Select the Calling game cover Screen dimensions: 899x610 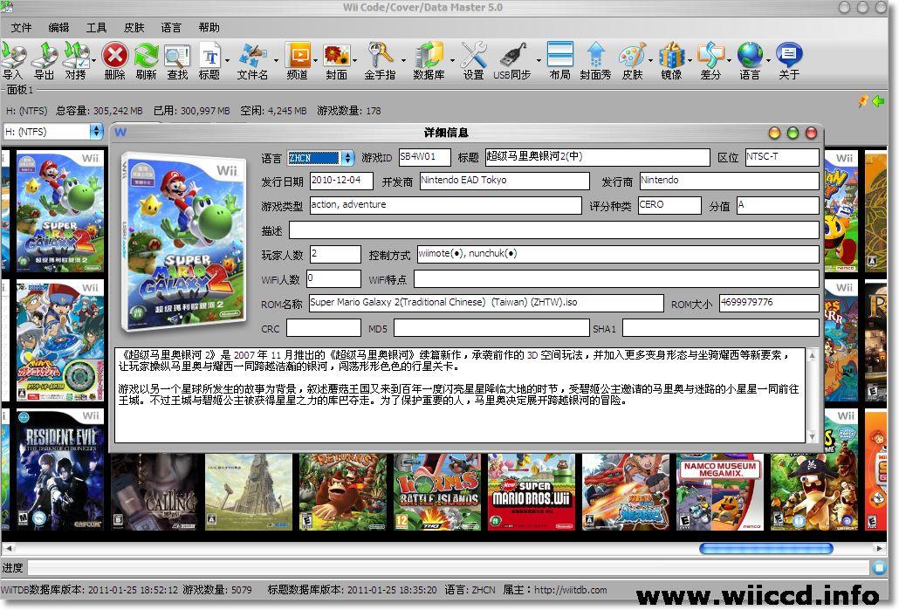click(x=154, y=492)
